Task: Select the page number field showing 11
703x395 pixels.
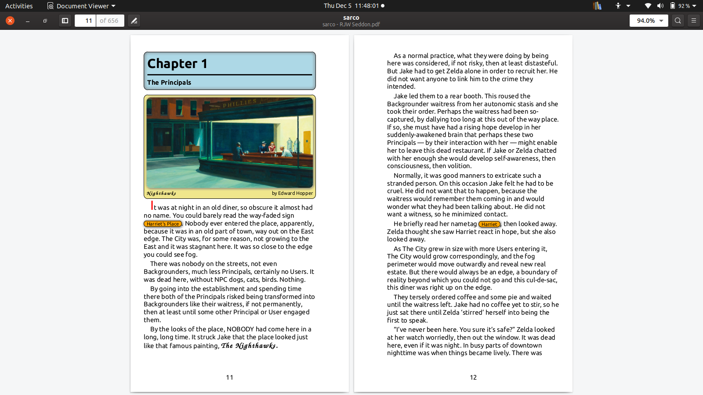Action: 85,21
